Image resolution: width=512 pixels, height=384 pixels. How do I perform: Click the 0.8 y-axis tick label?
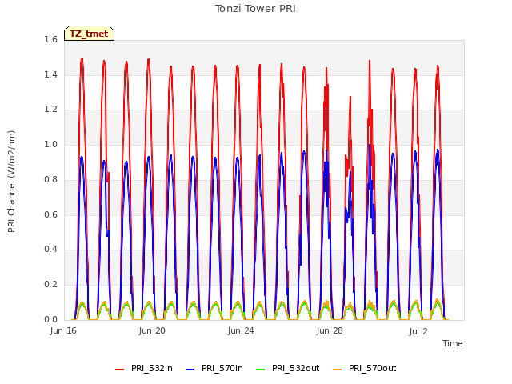click(50, 179)
